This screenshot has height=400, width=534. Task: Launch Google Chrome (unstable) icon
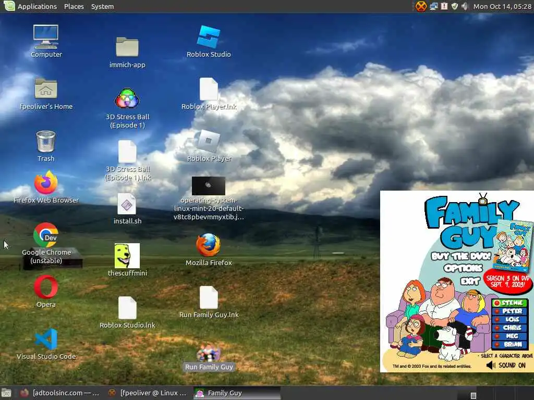(x=46, y=235)
